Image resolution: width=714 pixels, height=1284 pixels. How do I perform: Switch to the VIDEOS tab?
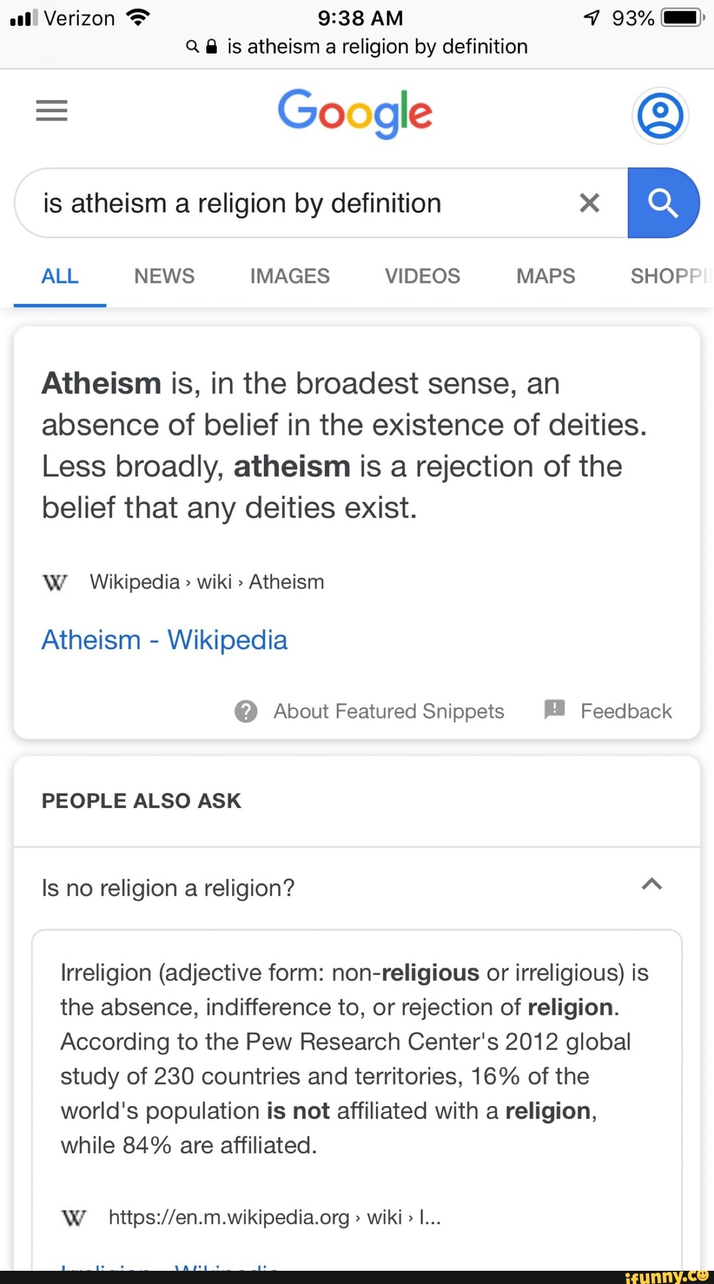[421, 276]
